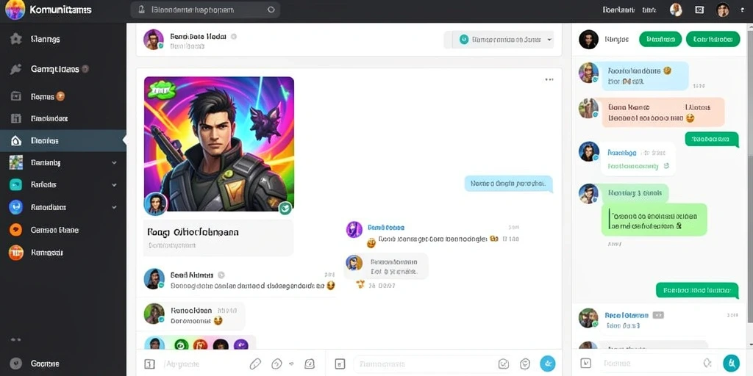The height and width of the screenshot is (376, 753).
Task: Click the light-haired avatar in the top-right bar
Action: point(677,10)
